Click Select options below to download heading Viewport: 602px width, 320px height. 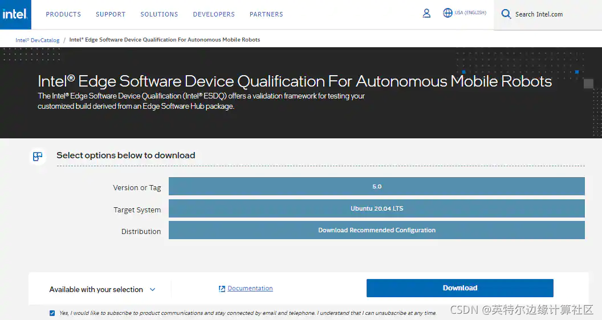click(125, 155)
